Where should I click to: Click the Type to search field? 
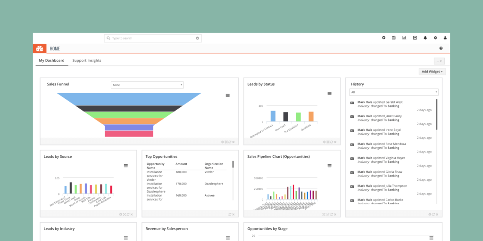pyautogui.click(x=153, y=38)
